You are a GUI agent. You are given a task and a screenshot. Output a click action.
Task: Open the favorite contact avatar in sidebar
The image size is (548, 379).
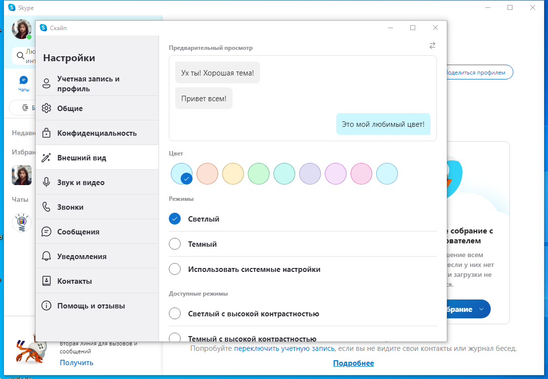tap(22, 175)
